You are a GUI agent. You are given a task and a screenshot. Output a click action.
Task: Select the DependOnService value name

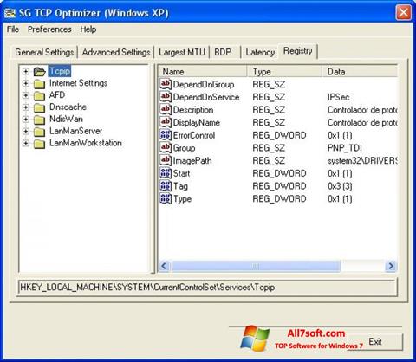[x=206, y=97]
